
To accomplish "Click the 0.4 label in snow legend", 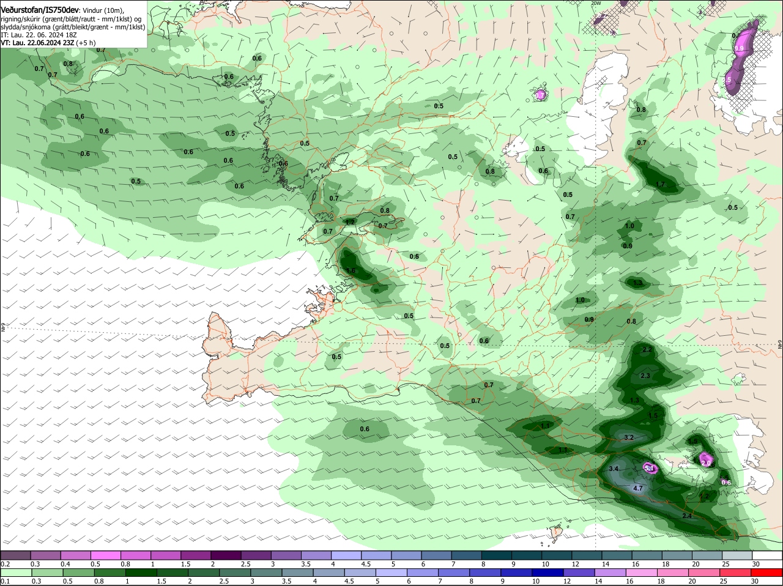I will pos(65,564).
